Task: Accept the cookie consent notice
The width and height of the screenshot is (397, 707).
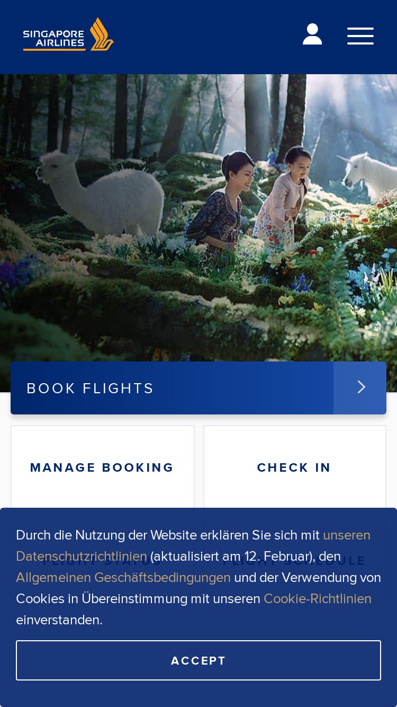Action: coord(198,660)
